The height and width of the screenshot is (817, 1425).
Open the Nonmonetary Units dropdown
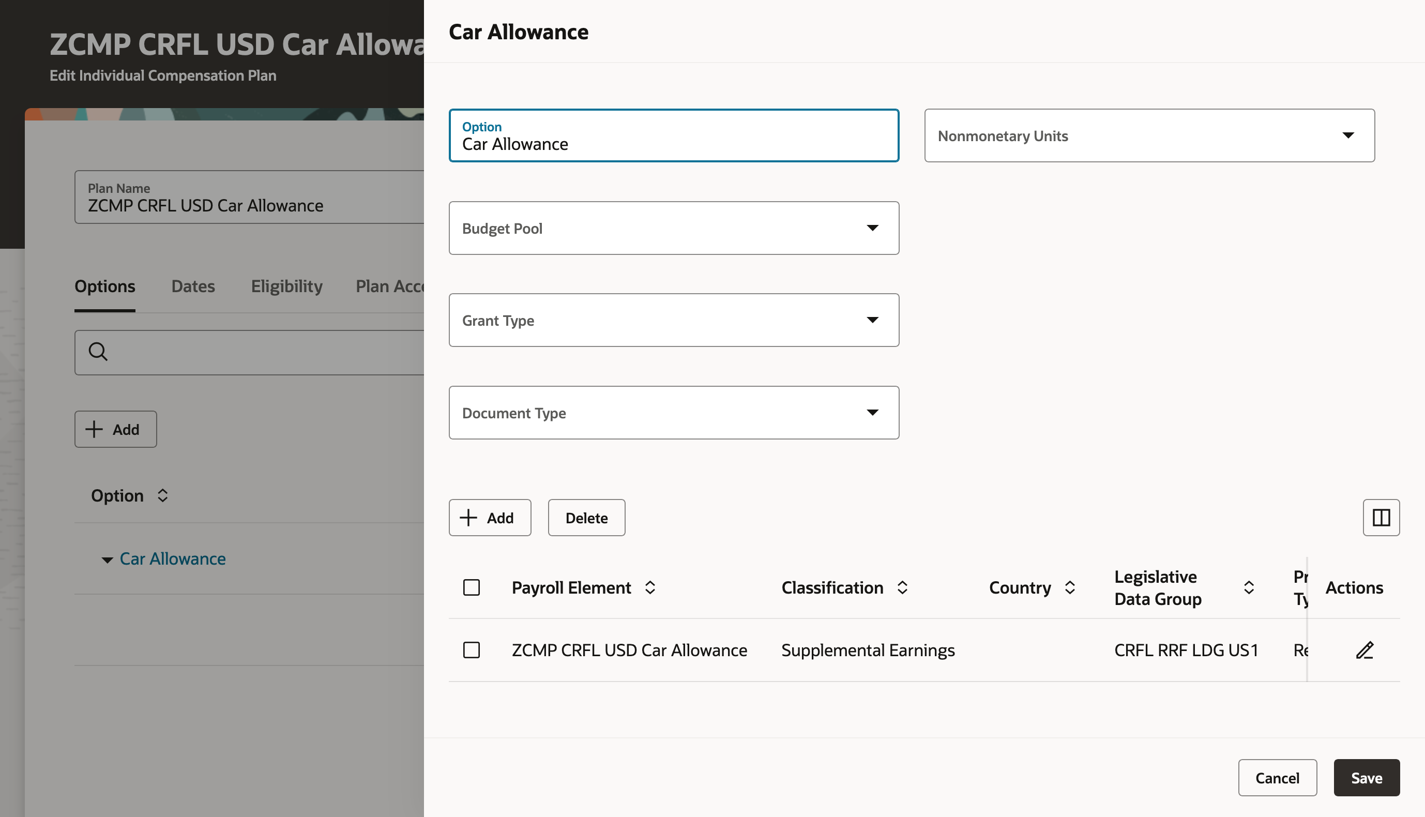(1149, 135)
